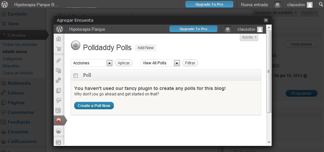The image size is (324, 152).
Task: Click the Store cart icon in the dialog sidebar
Action: (x=59, y=49)
